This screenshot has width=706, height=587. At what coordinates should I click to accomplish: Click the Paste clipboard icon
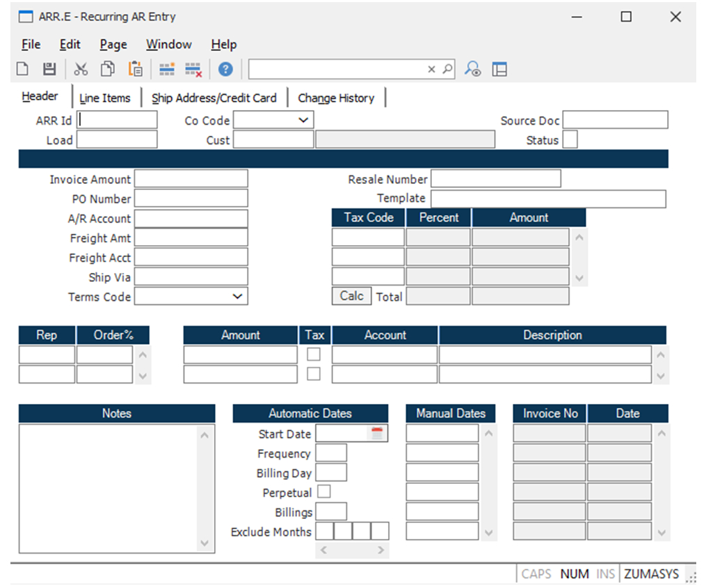click(135, 69)
